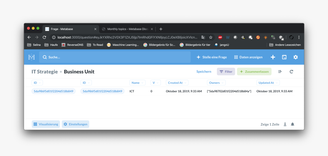This screenshot has height=156, width=328.
Task: Click the ICT name cell
Action: [x=132, y=91]
